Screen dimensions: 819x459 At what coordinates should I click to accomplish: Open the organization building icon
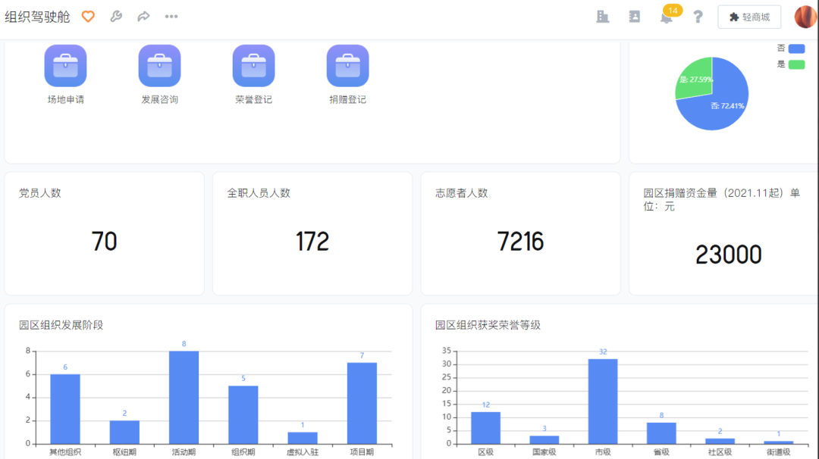(603, 17)
